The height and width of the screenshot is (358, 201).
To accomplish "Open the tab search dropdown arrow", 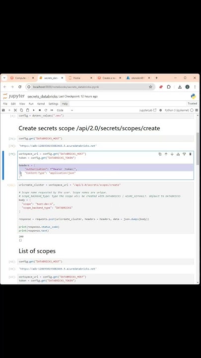I will tap(4, 78).
